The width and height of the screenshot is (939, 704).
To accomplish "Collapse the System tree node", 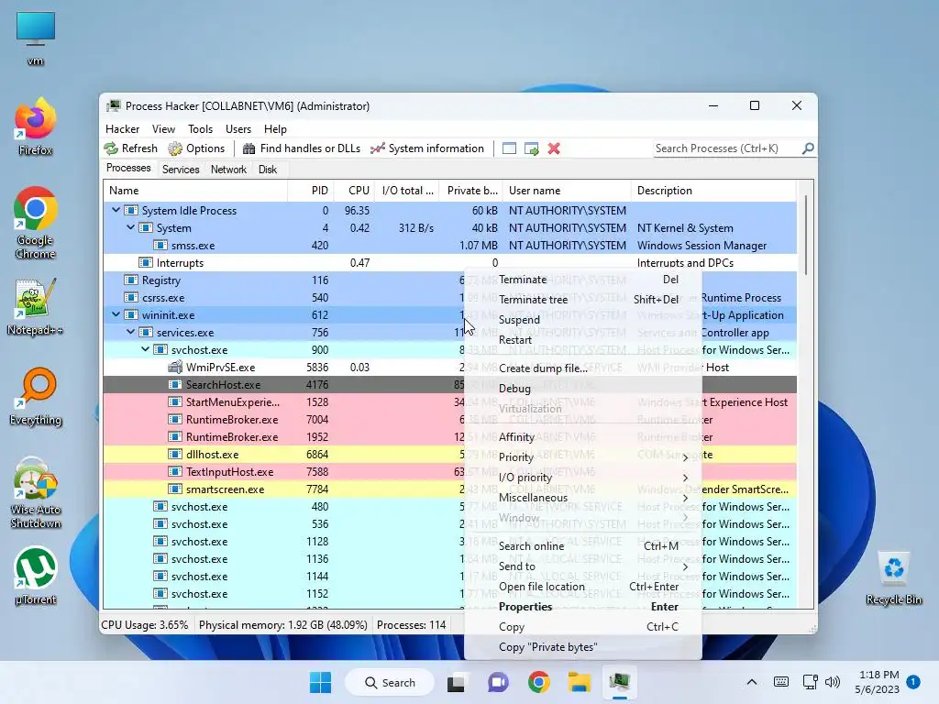I will pyautogui.click(x=130, y=227).
